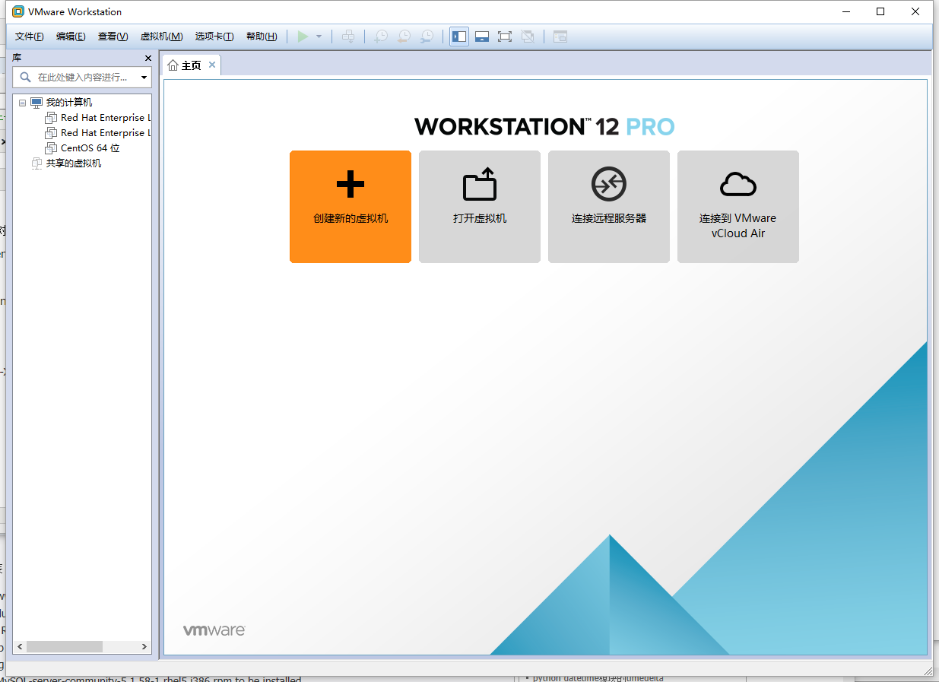Click the Unity mode toolbar icon
939x682 pixels.
coord(528,36)
